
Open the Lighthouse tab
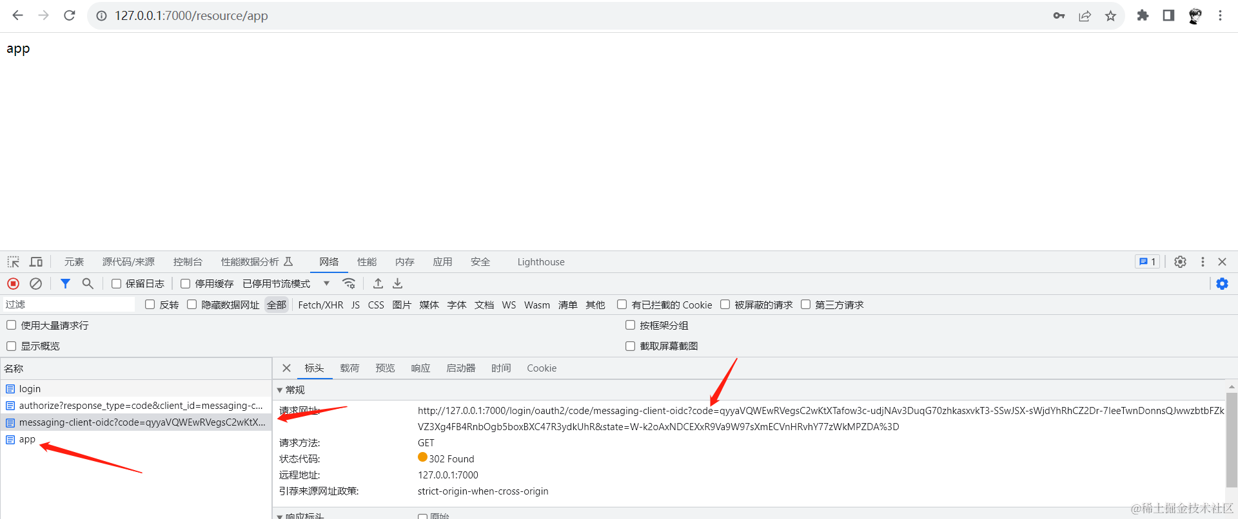click(x=541, y=261)
